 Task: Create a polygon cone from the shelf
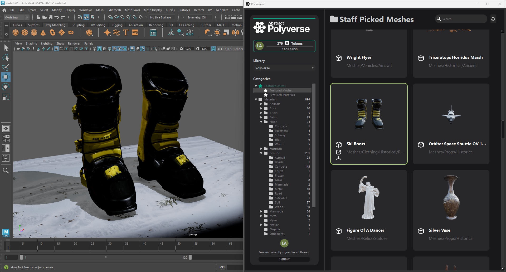pyautogui.click(x=43, y=32)
